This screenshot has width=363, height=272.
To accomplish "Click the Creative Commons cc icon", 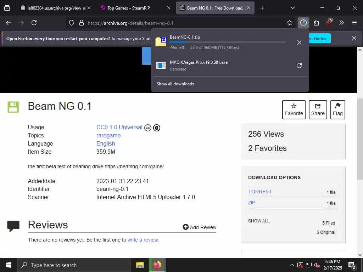I will click(x=148, y=127).
